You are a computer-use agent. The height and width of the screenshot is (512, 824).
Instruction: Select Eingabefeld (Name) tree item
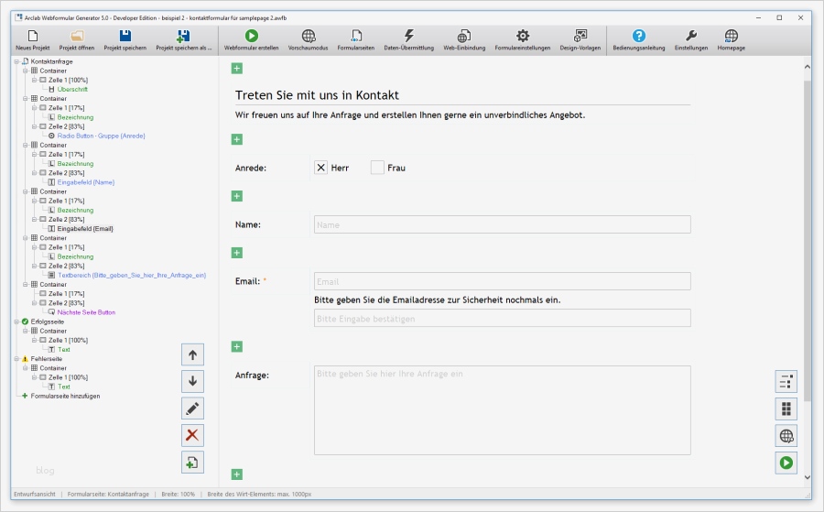pyautogui.click(x=86, y=182)
